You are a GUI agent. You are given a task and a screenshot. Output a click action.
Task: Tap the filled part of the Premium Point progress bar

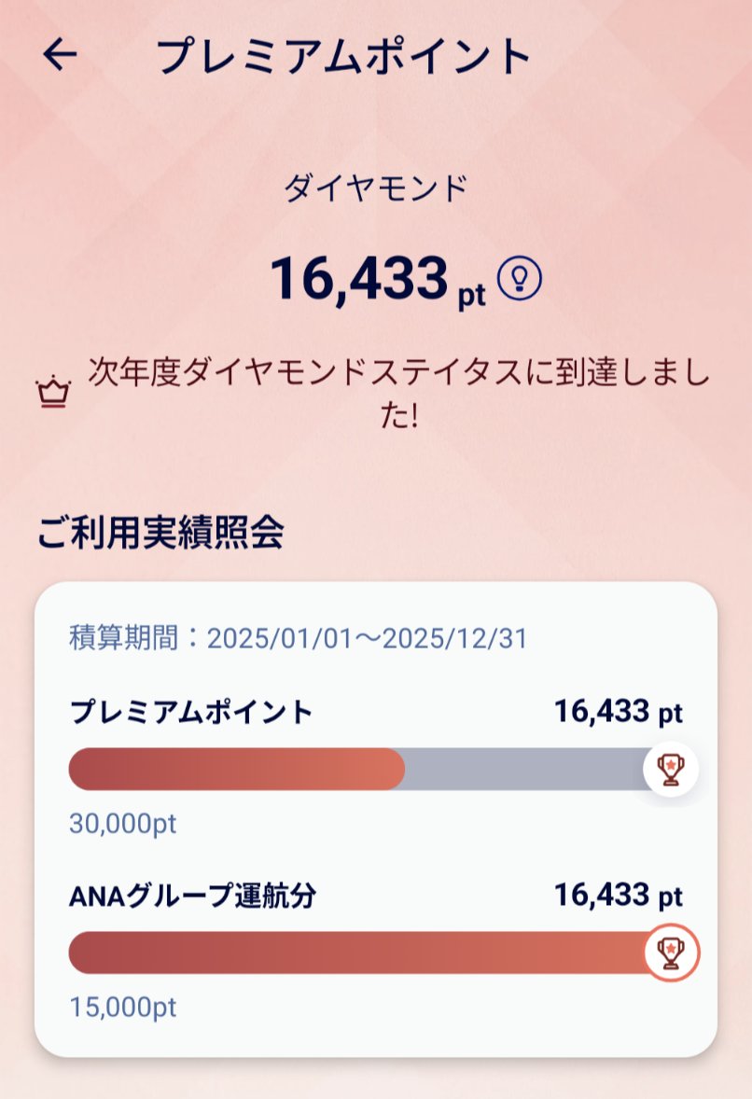(x=237, y=769)
